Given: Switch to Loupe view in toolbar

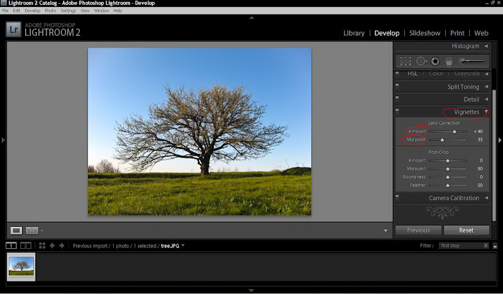Looking at the screenshot, I should pos(16,231).
